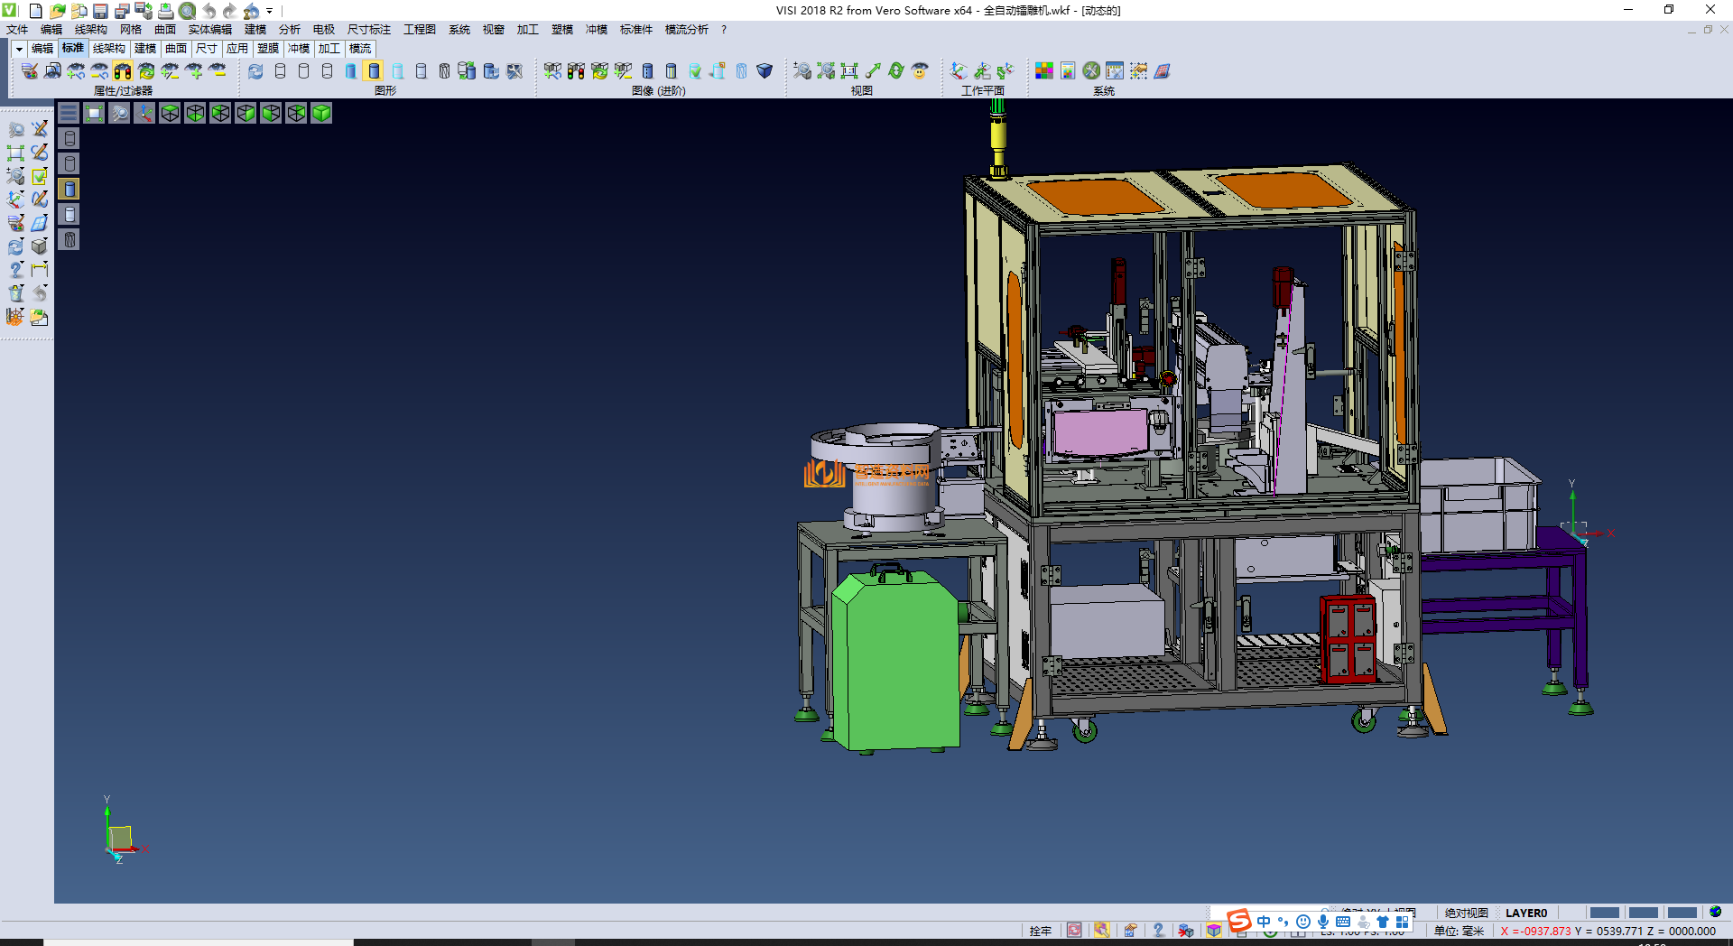The height and width of the screenshot is (946, 1733).
Task: Click the dark blue shaded cube icon
Action: click(x=765, y=71)
